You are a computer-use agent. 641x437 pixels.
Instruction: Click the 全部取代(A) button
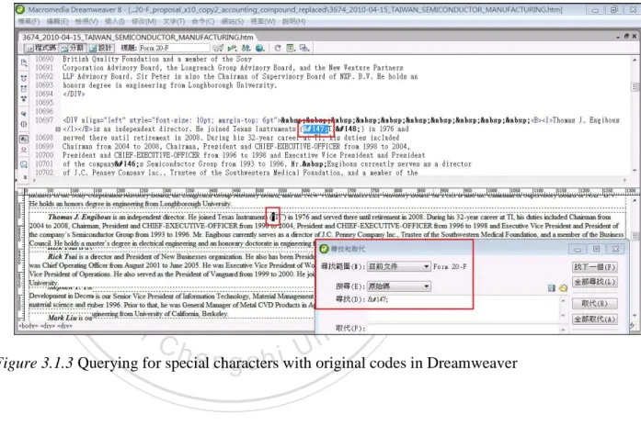pyautogui.click(x=594, y=319)
